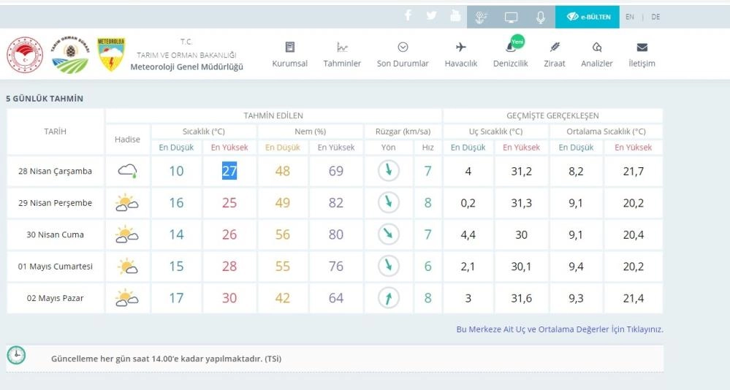Click the monitor screen icon

[x=511, y=18]
